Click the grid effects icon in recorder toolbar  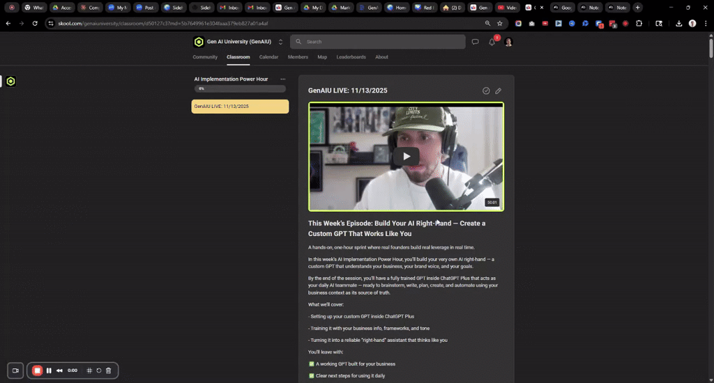point(89,370)
